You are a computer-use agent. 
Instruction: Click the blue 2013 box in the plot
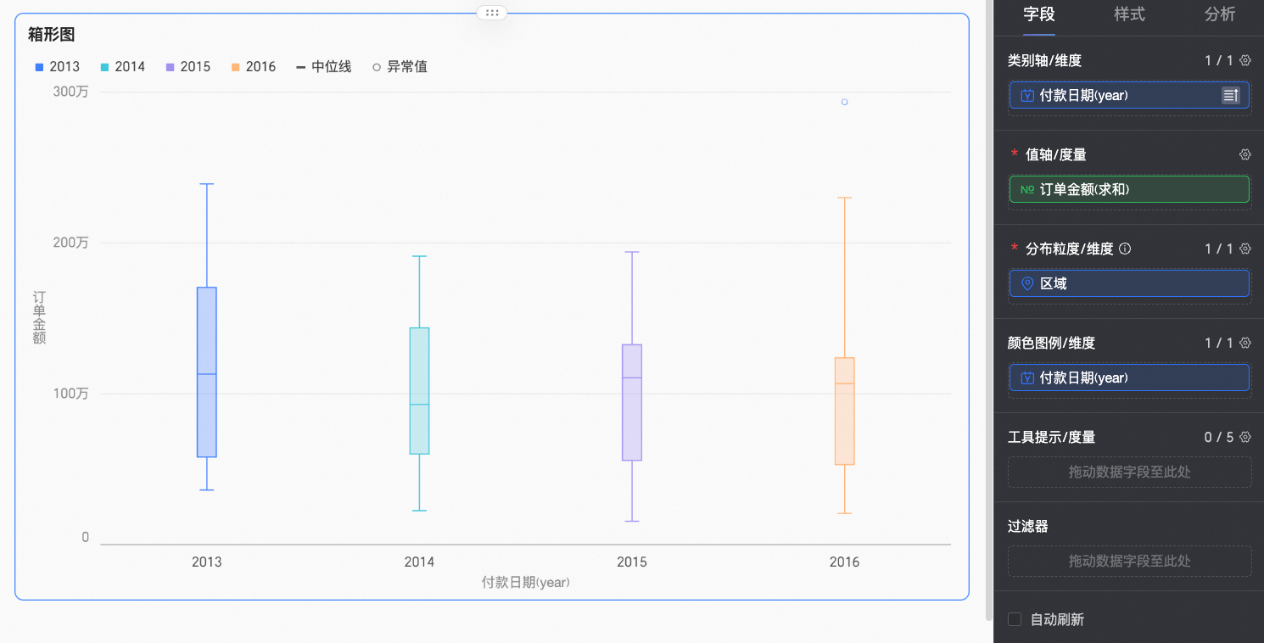click(x=207, y=372)
